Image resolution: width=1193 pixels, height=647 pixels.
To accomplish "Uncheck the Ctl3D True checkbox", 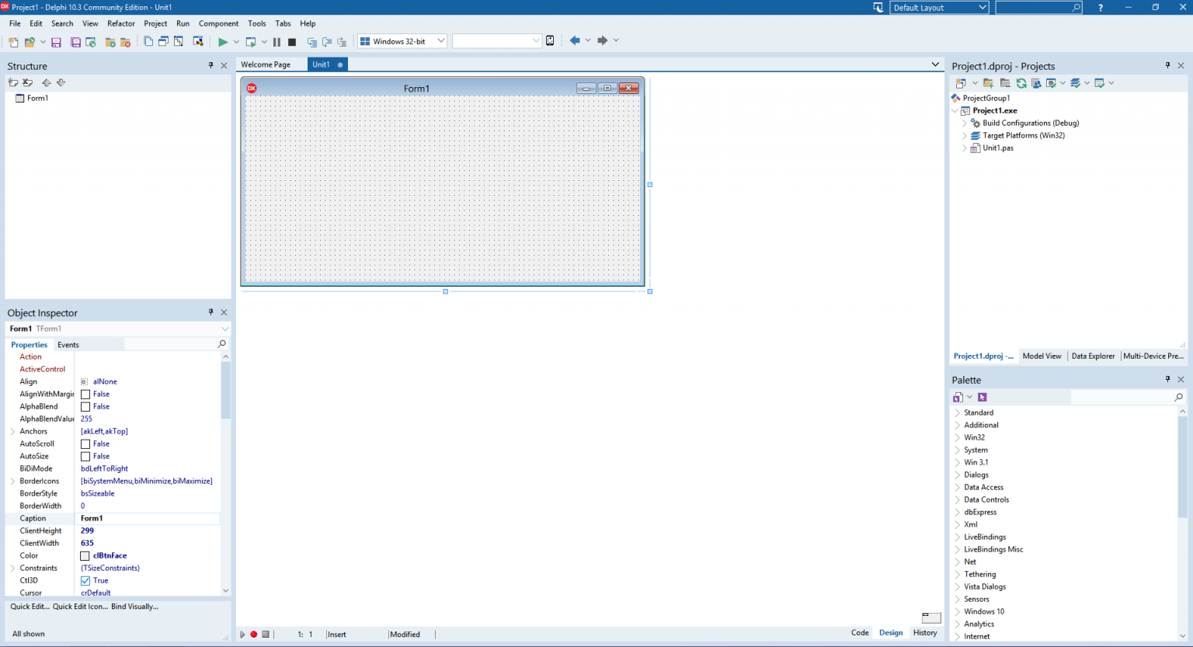I will coord(85,581).
